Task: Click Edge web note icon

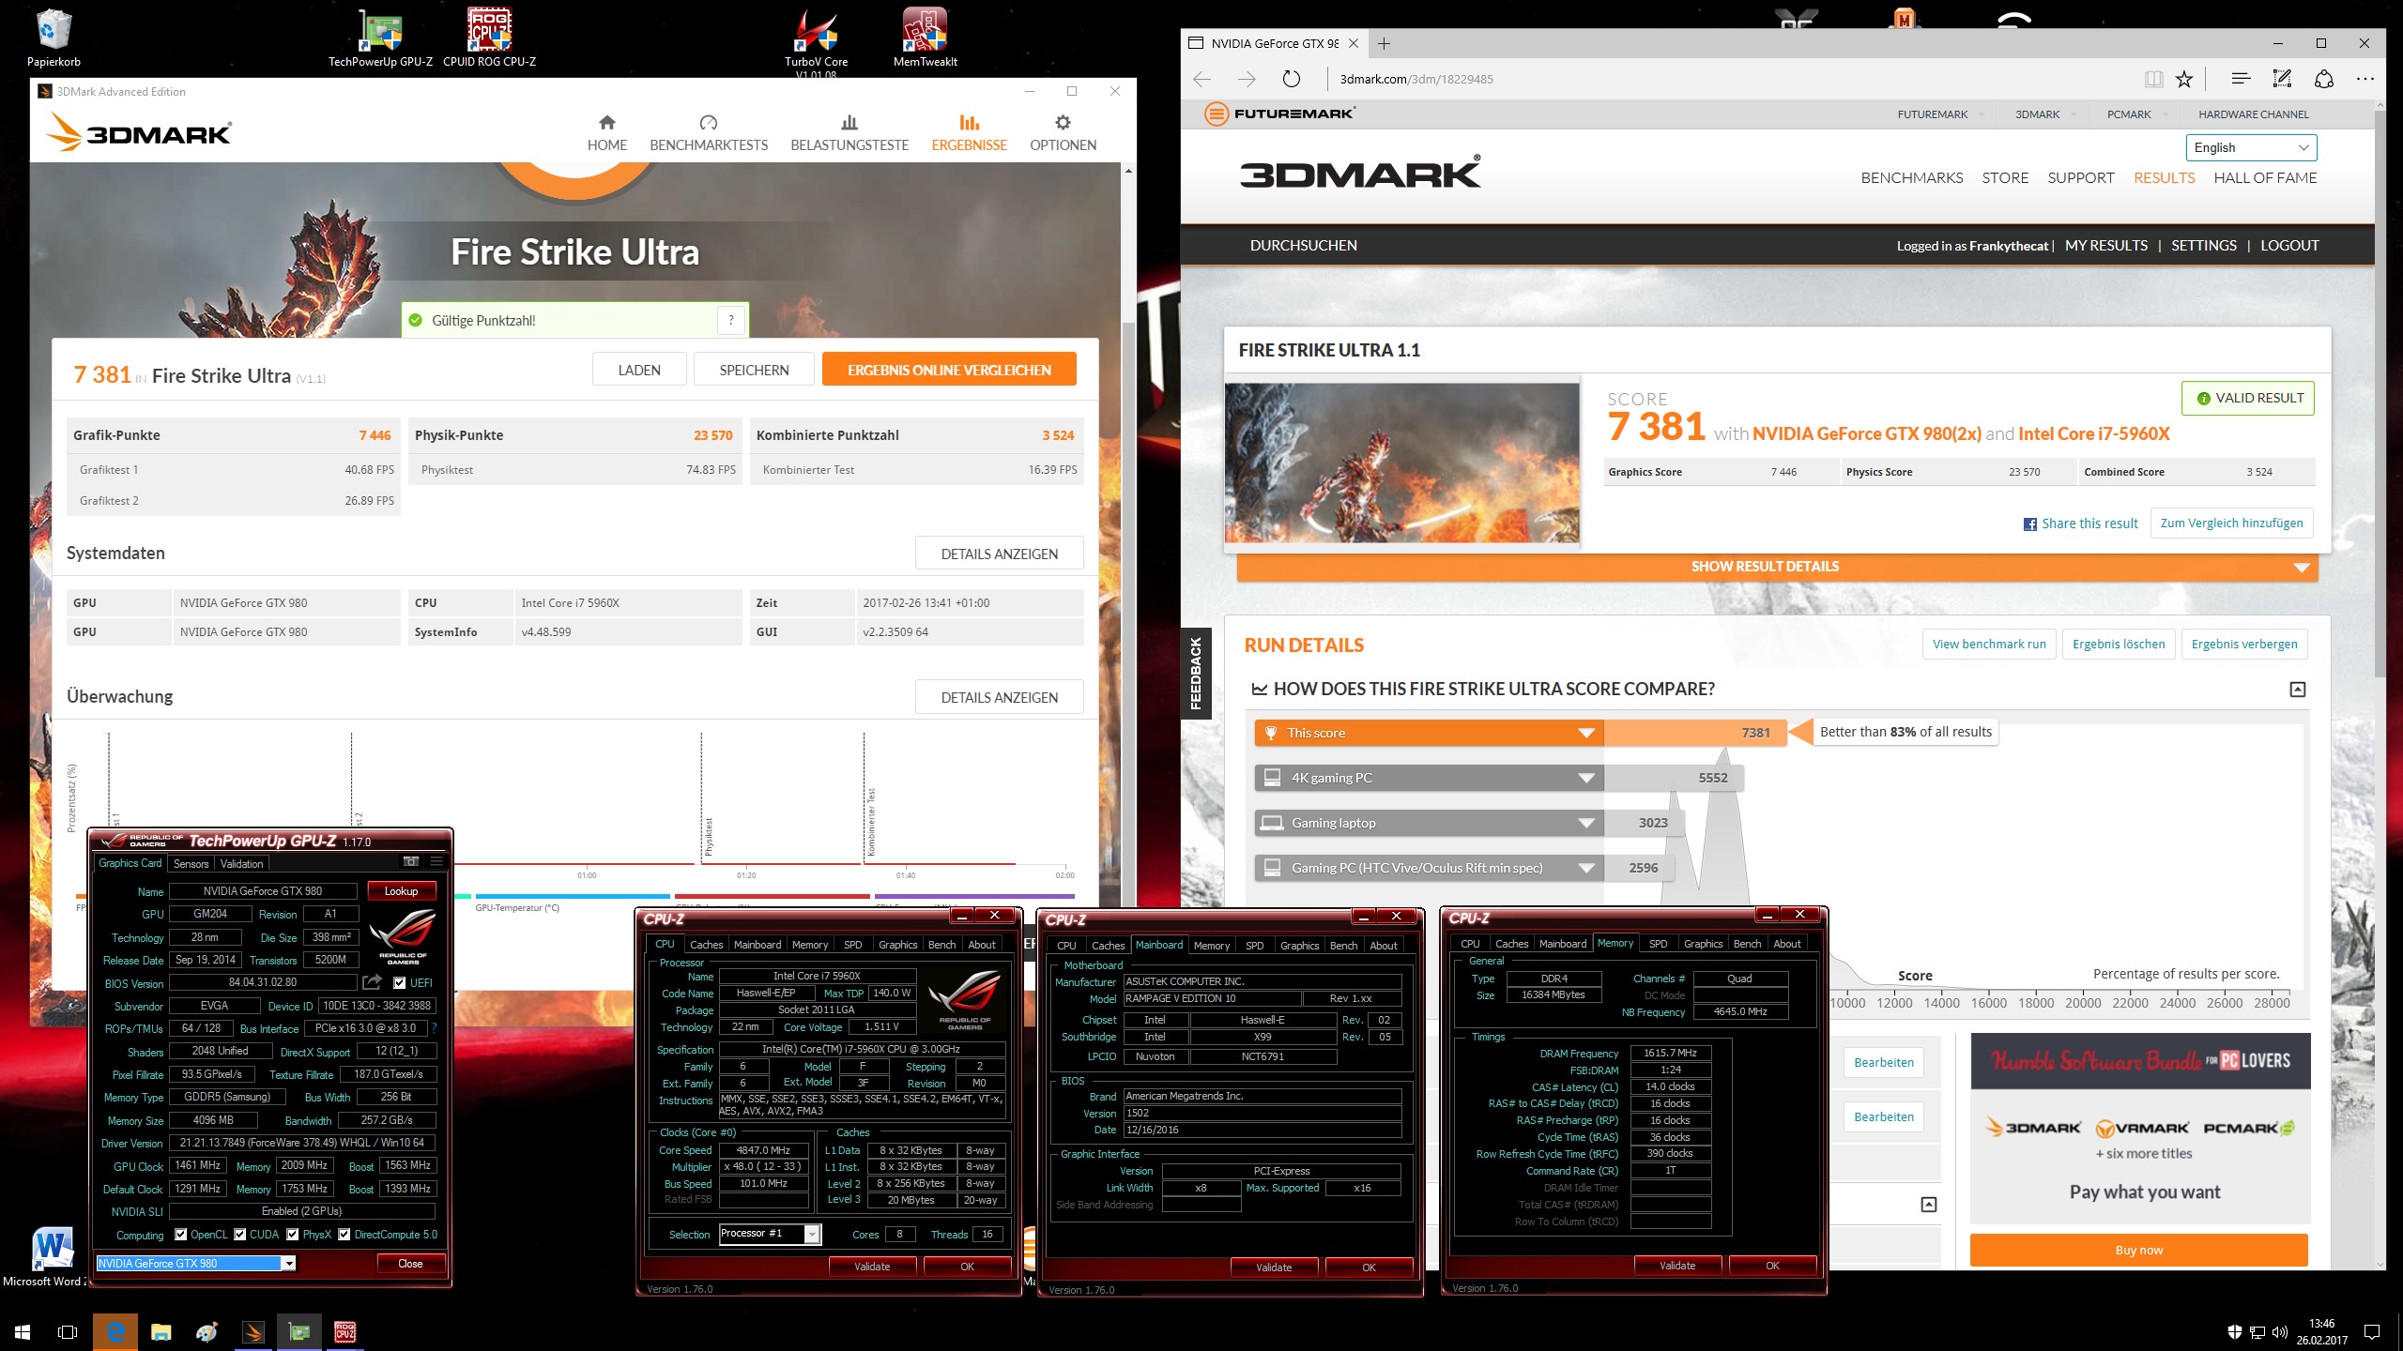Action: pos(2282,79)
